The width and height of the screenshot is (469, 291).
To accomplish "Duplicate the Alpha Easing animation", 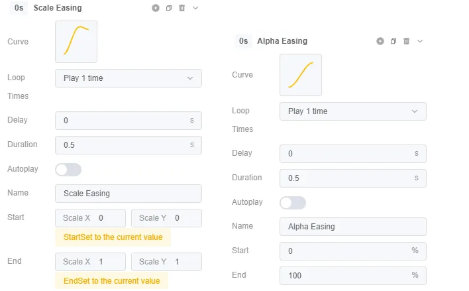I will (x=393, y=41).
